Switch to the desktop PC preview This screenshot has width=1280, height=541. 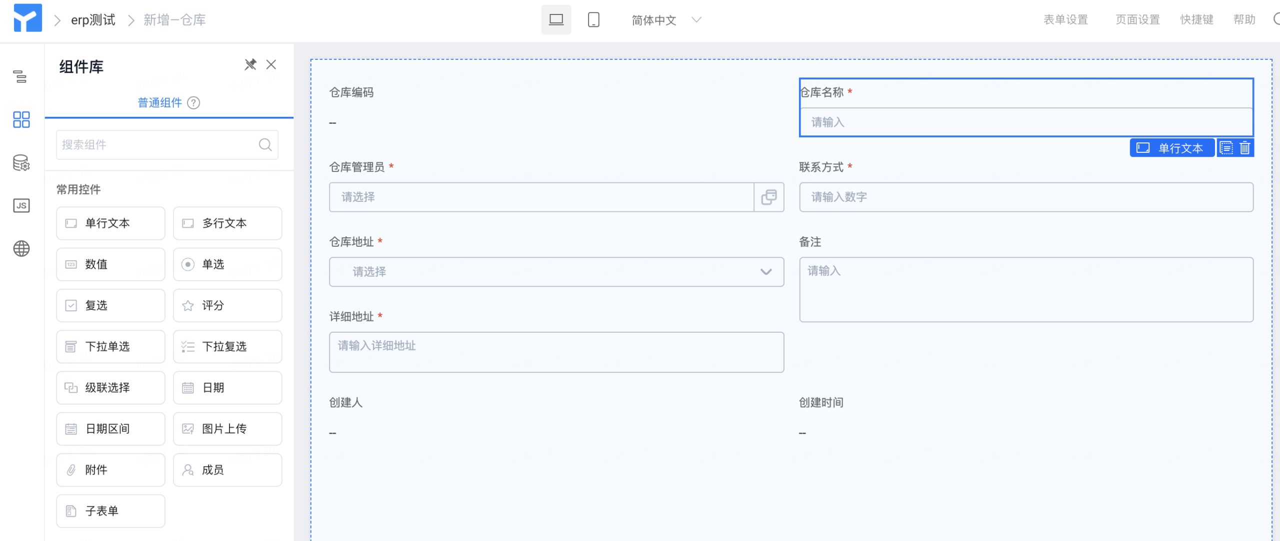click(556, 20)
